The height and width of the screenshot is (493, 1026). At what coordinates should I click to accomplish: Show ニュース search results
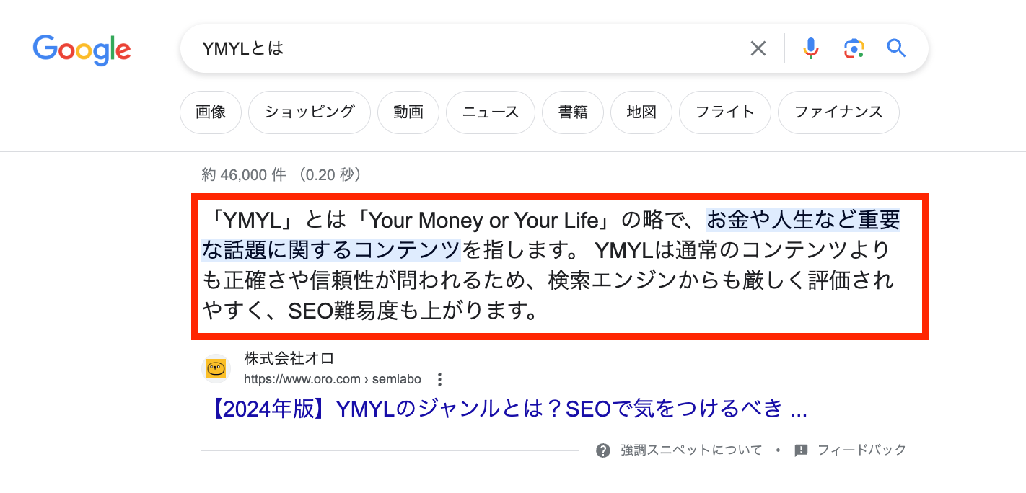491,112
